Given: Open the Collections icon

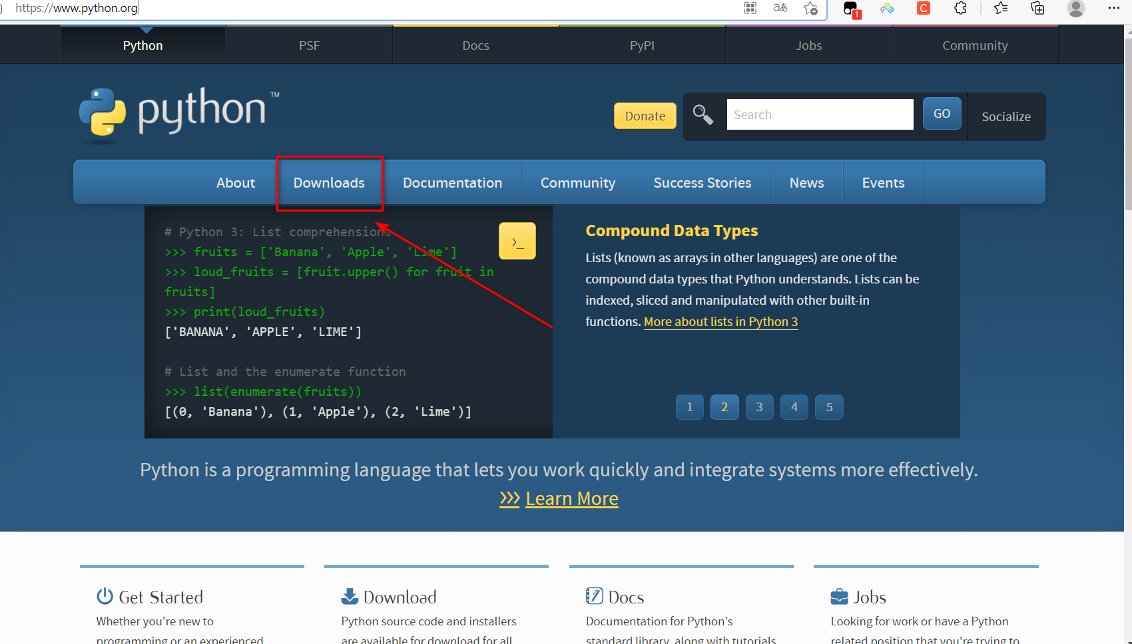Looking at the screenshot, I should pyautogui.click(x=1037, y=8).
